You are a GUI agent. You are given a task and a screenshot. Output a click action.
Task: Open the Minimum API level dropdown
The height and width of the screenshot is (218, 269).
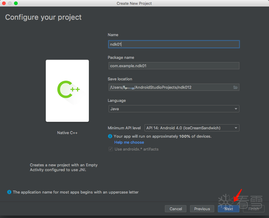pos(192,128)
